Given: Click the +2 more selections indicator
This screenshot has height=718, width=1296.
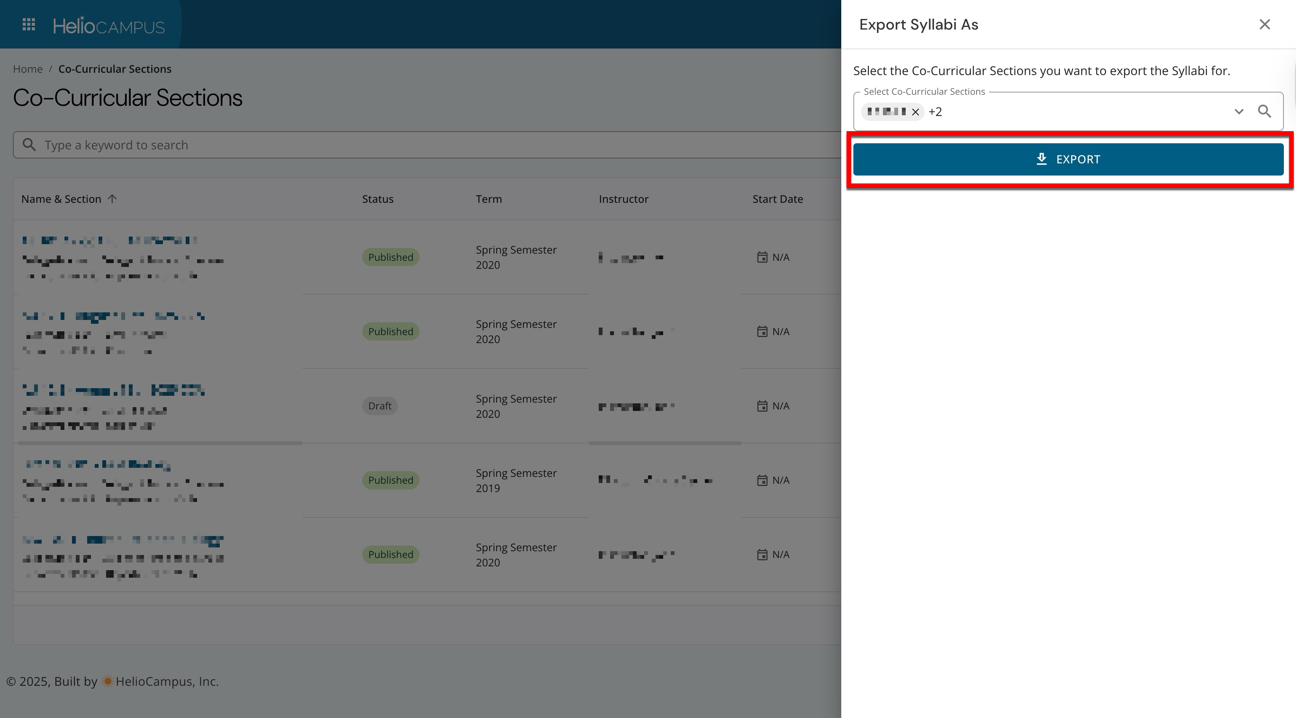Looking at the screenshot, I should tap(935, 112).
